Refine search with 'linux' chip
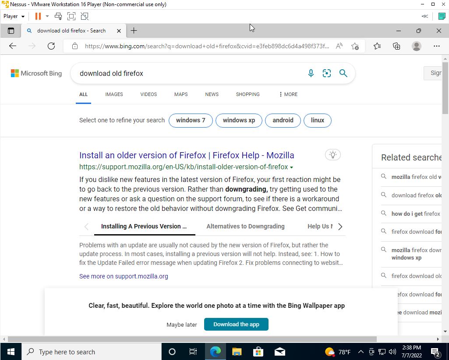Screen dimensions: 449x360 pyautogui.click(x=318, y=121)
